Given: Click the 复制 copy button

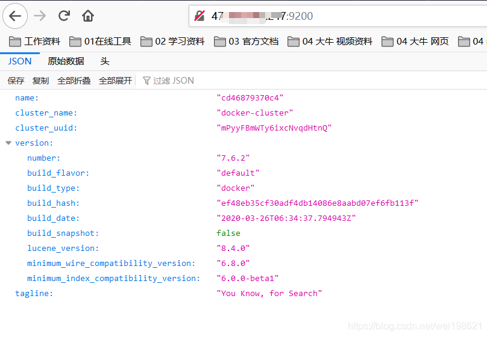Looking at the screenshot, I should (x=41, y=81).
